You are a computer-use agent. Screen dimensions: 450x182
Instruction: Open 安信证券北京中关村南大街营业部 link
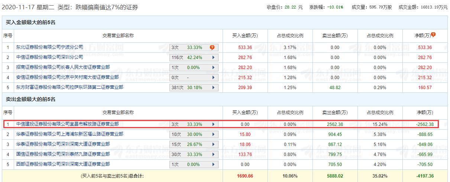click(68, 77)
